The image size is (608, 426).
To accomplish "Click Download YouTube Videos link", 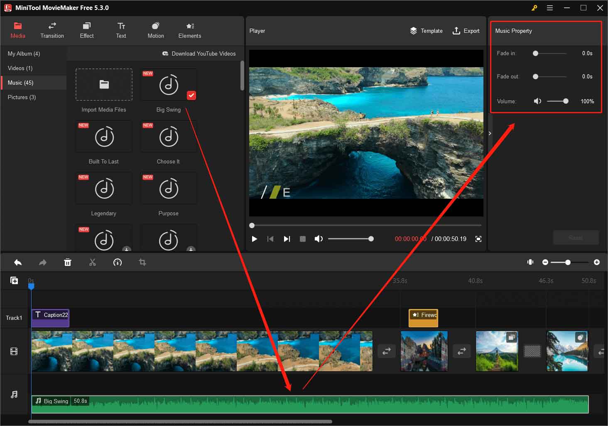I will click(199, 54).
